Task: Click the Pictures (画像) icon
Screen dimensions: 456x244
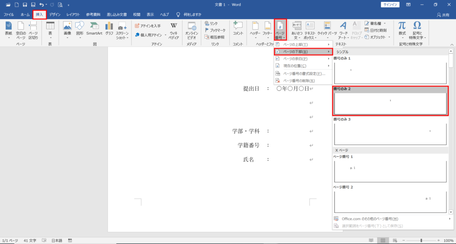Action: tap(67, 30)
